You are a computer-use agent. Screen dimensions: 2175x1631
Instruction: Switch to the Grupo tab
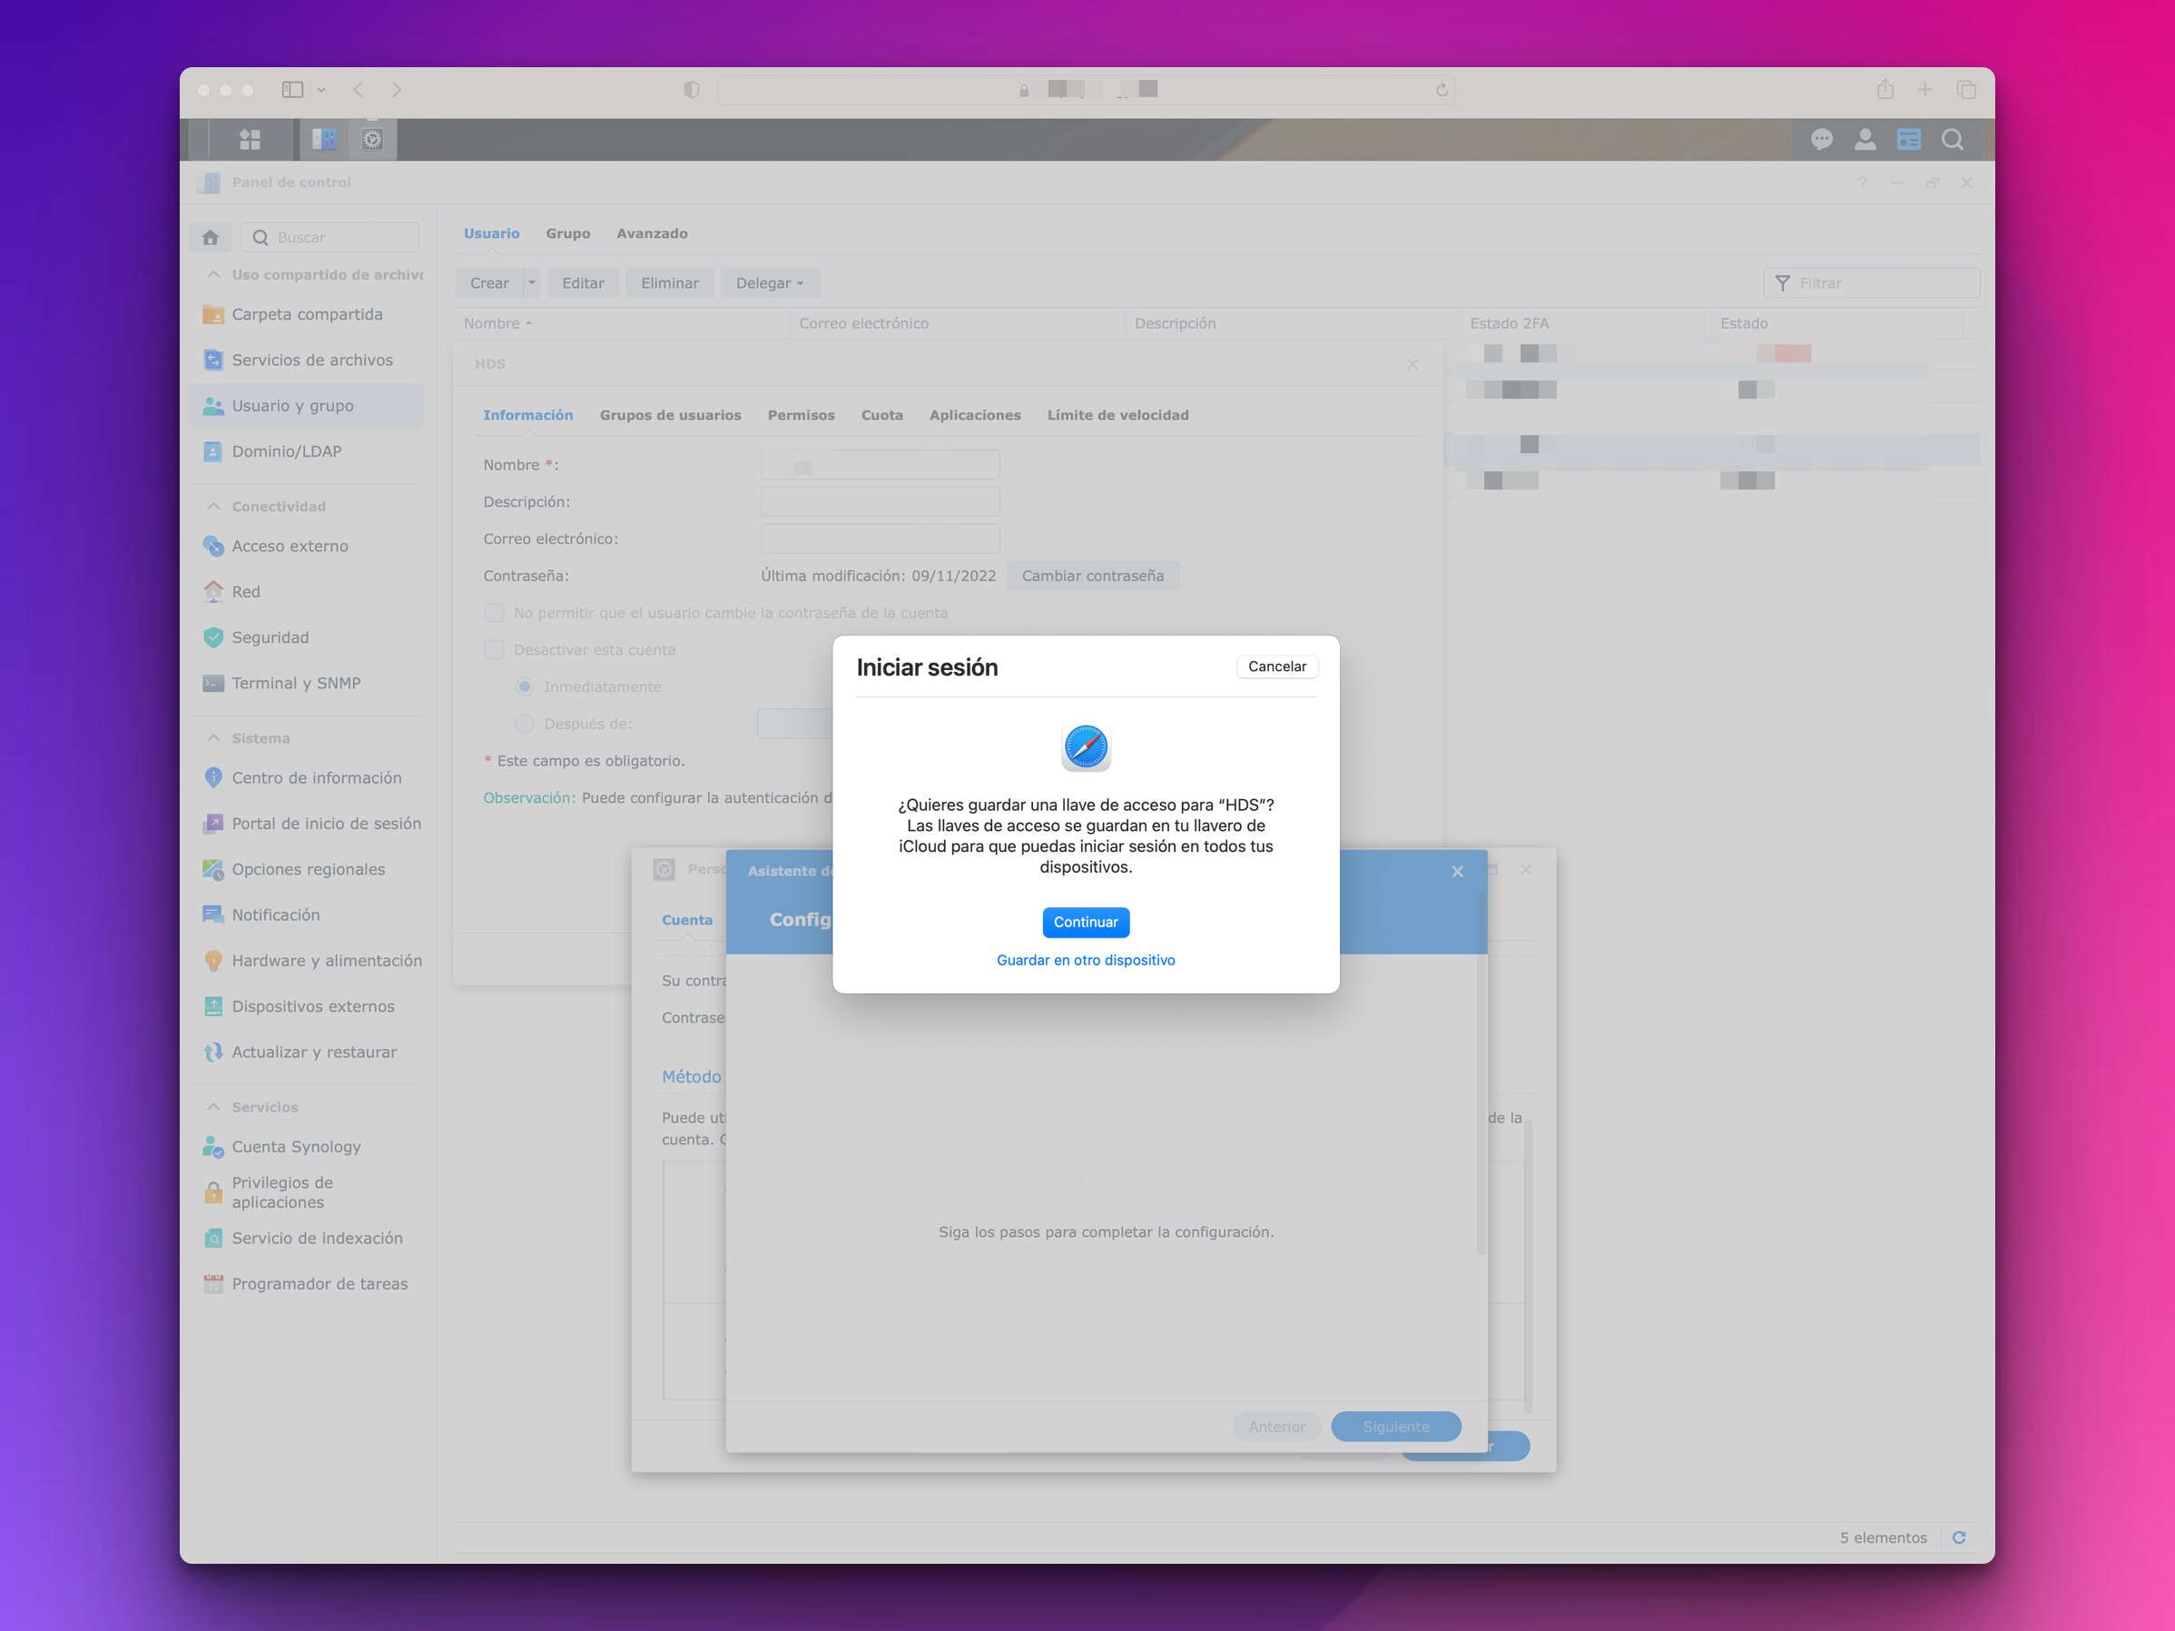click(x=567, y=233)
